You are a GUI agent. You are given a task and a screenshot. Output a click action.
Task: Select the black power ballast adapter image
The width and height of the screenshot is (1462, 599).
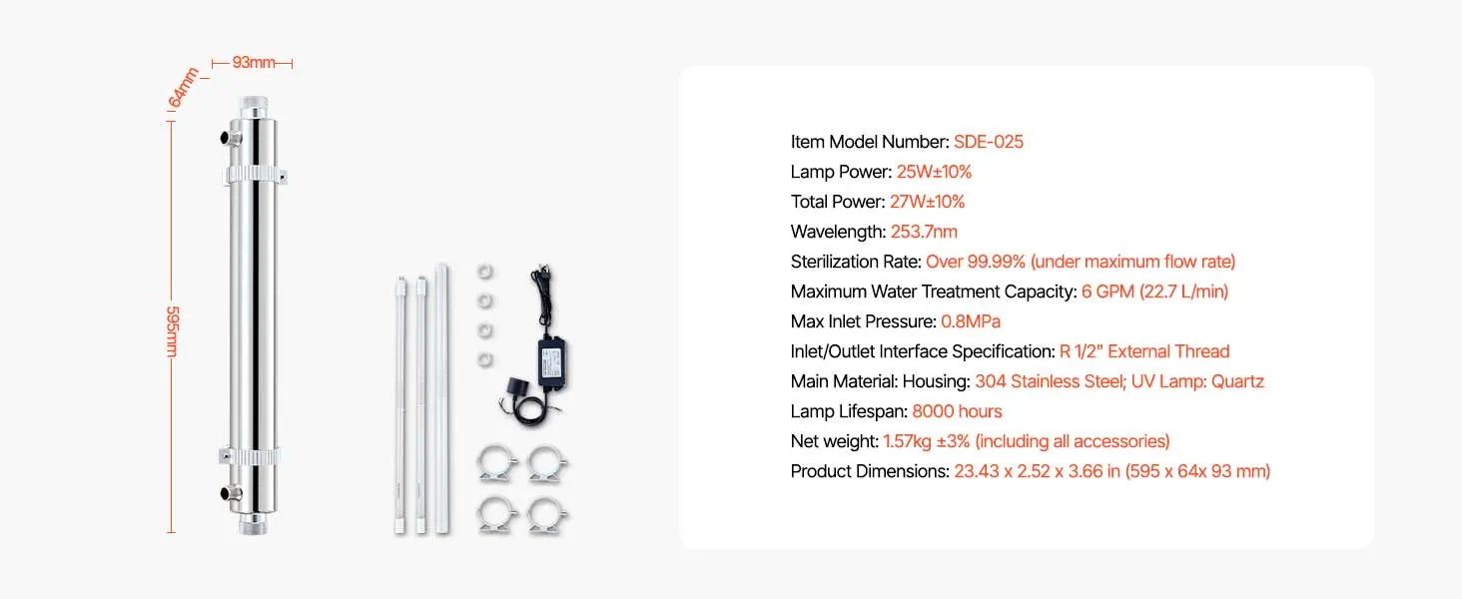tap(537, 339)
